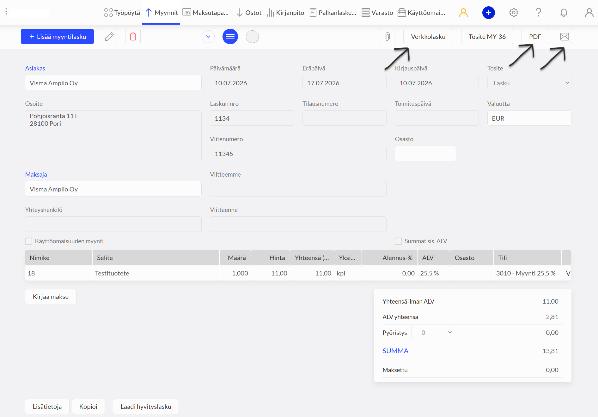The width and height of the screenshot is (598, 417).
Task: Open the Kirjanpito tab
Action: point(285,13)
